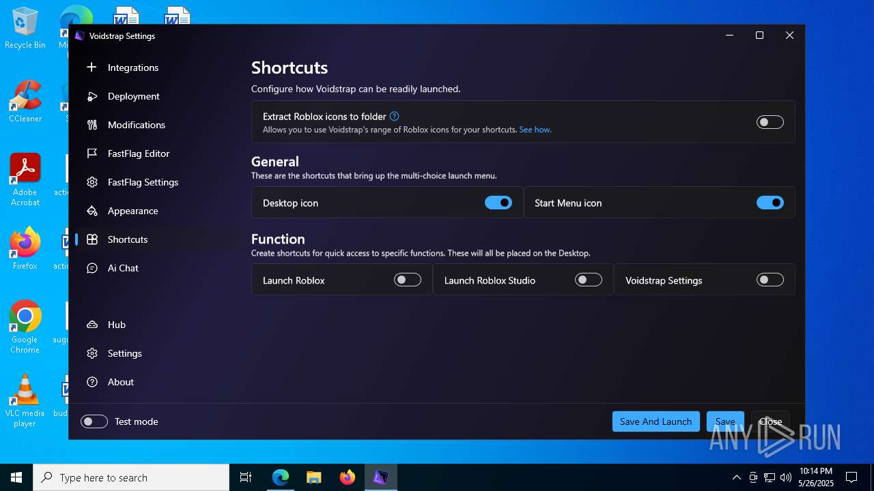Click the volume icon in system tray
874x491 pixels.
click(x=786, y=477)
